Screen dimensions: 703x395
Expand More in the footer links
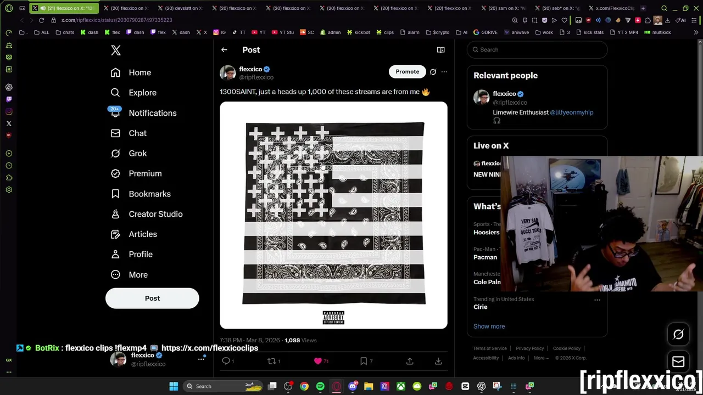tap(541, 358)
